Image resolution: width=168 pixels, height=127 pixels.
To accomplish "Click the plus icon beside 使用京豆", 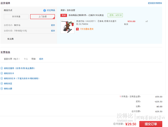I will coord(2,83).
